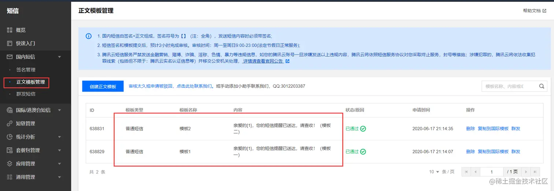Expand 统计分析 menu arrow

click(59, 137)
